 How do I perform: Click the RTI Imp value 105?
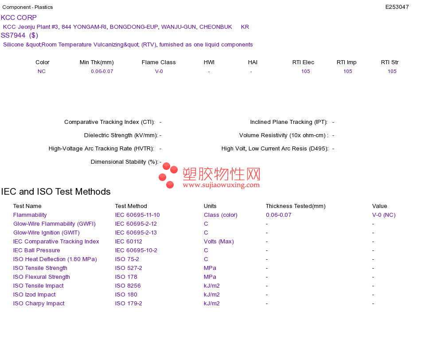[x=348, y=71]
